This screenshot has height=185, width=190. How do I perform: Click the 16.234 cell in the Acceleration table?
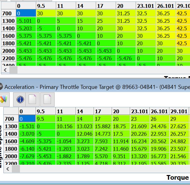[x=140, y=141]
